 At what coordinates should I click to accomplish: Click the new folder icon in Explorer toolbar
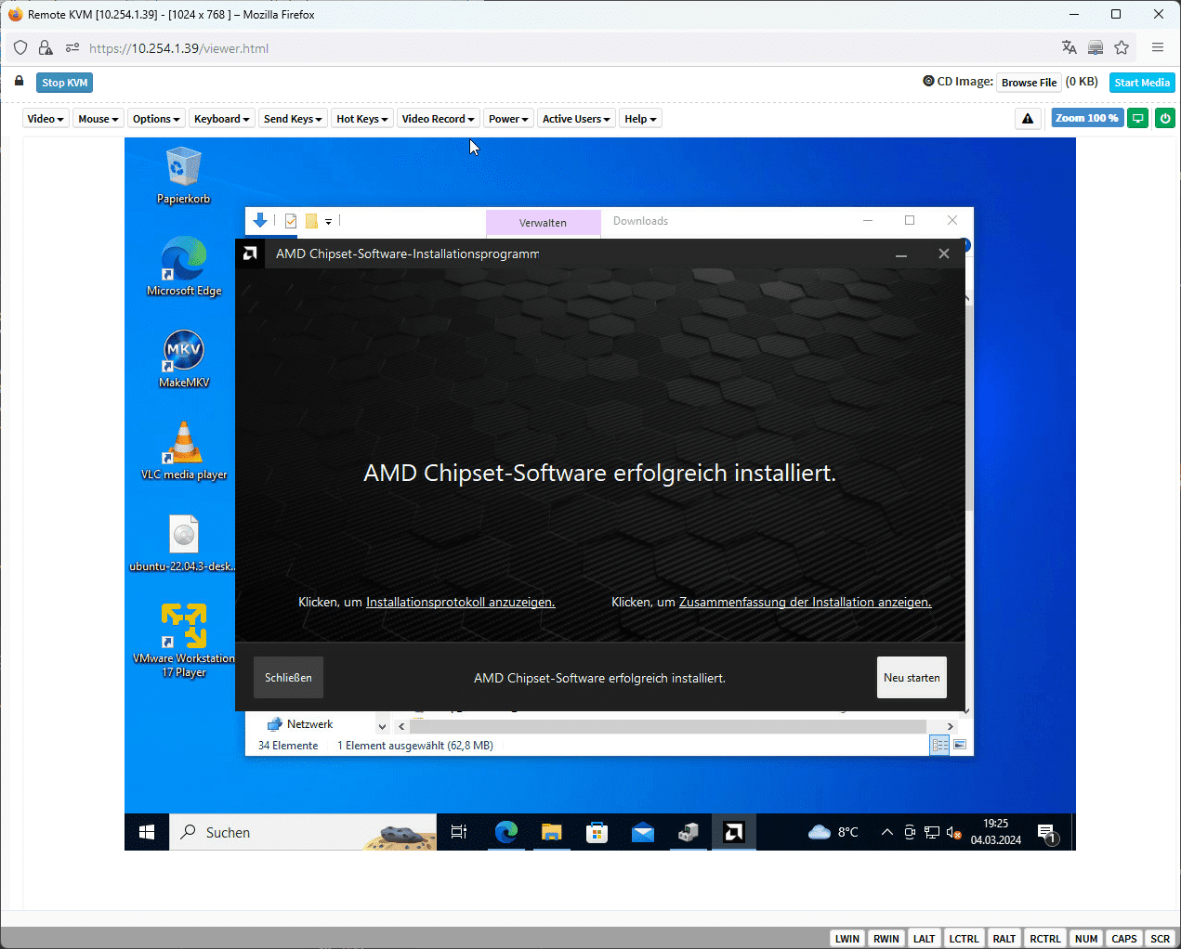[311, 221]
